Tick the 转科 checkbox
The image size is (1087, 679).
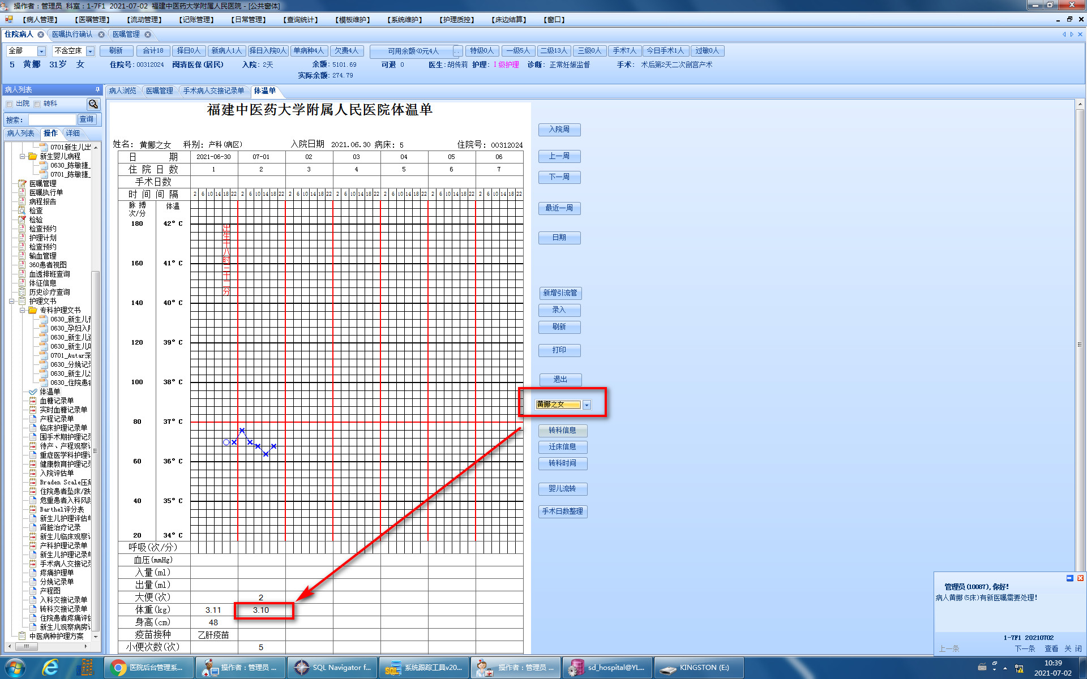click(x=37, y=104)
